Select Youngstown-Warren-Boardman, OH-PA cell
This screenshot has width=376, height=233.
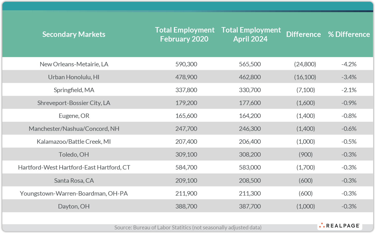pos(74,194)
